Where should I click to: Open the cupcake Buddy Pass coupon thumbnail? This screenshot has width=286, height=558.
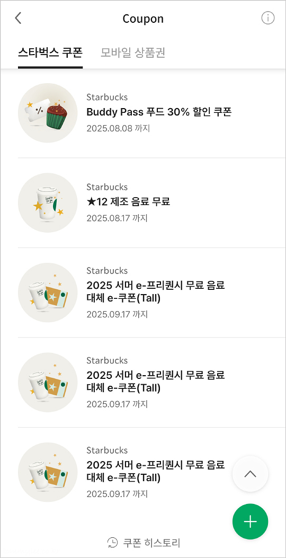[x=48, y=113]
